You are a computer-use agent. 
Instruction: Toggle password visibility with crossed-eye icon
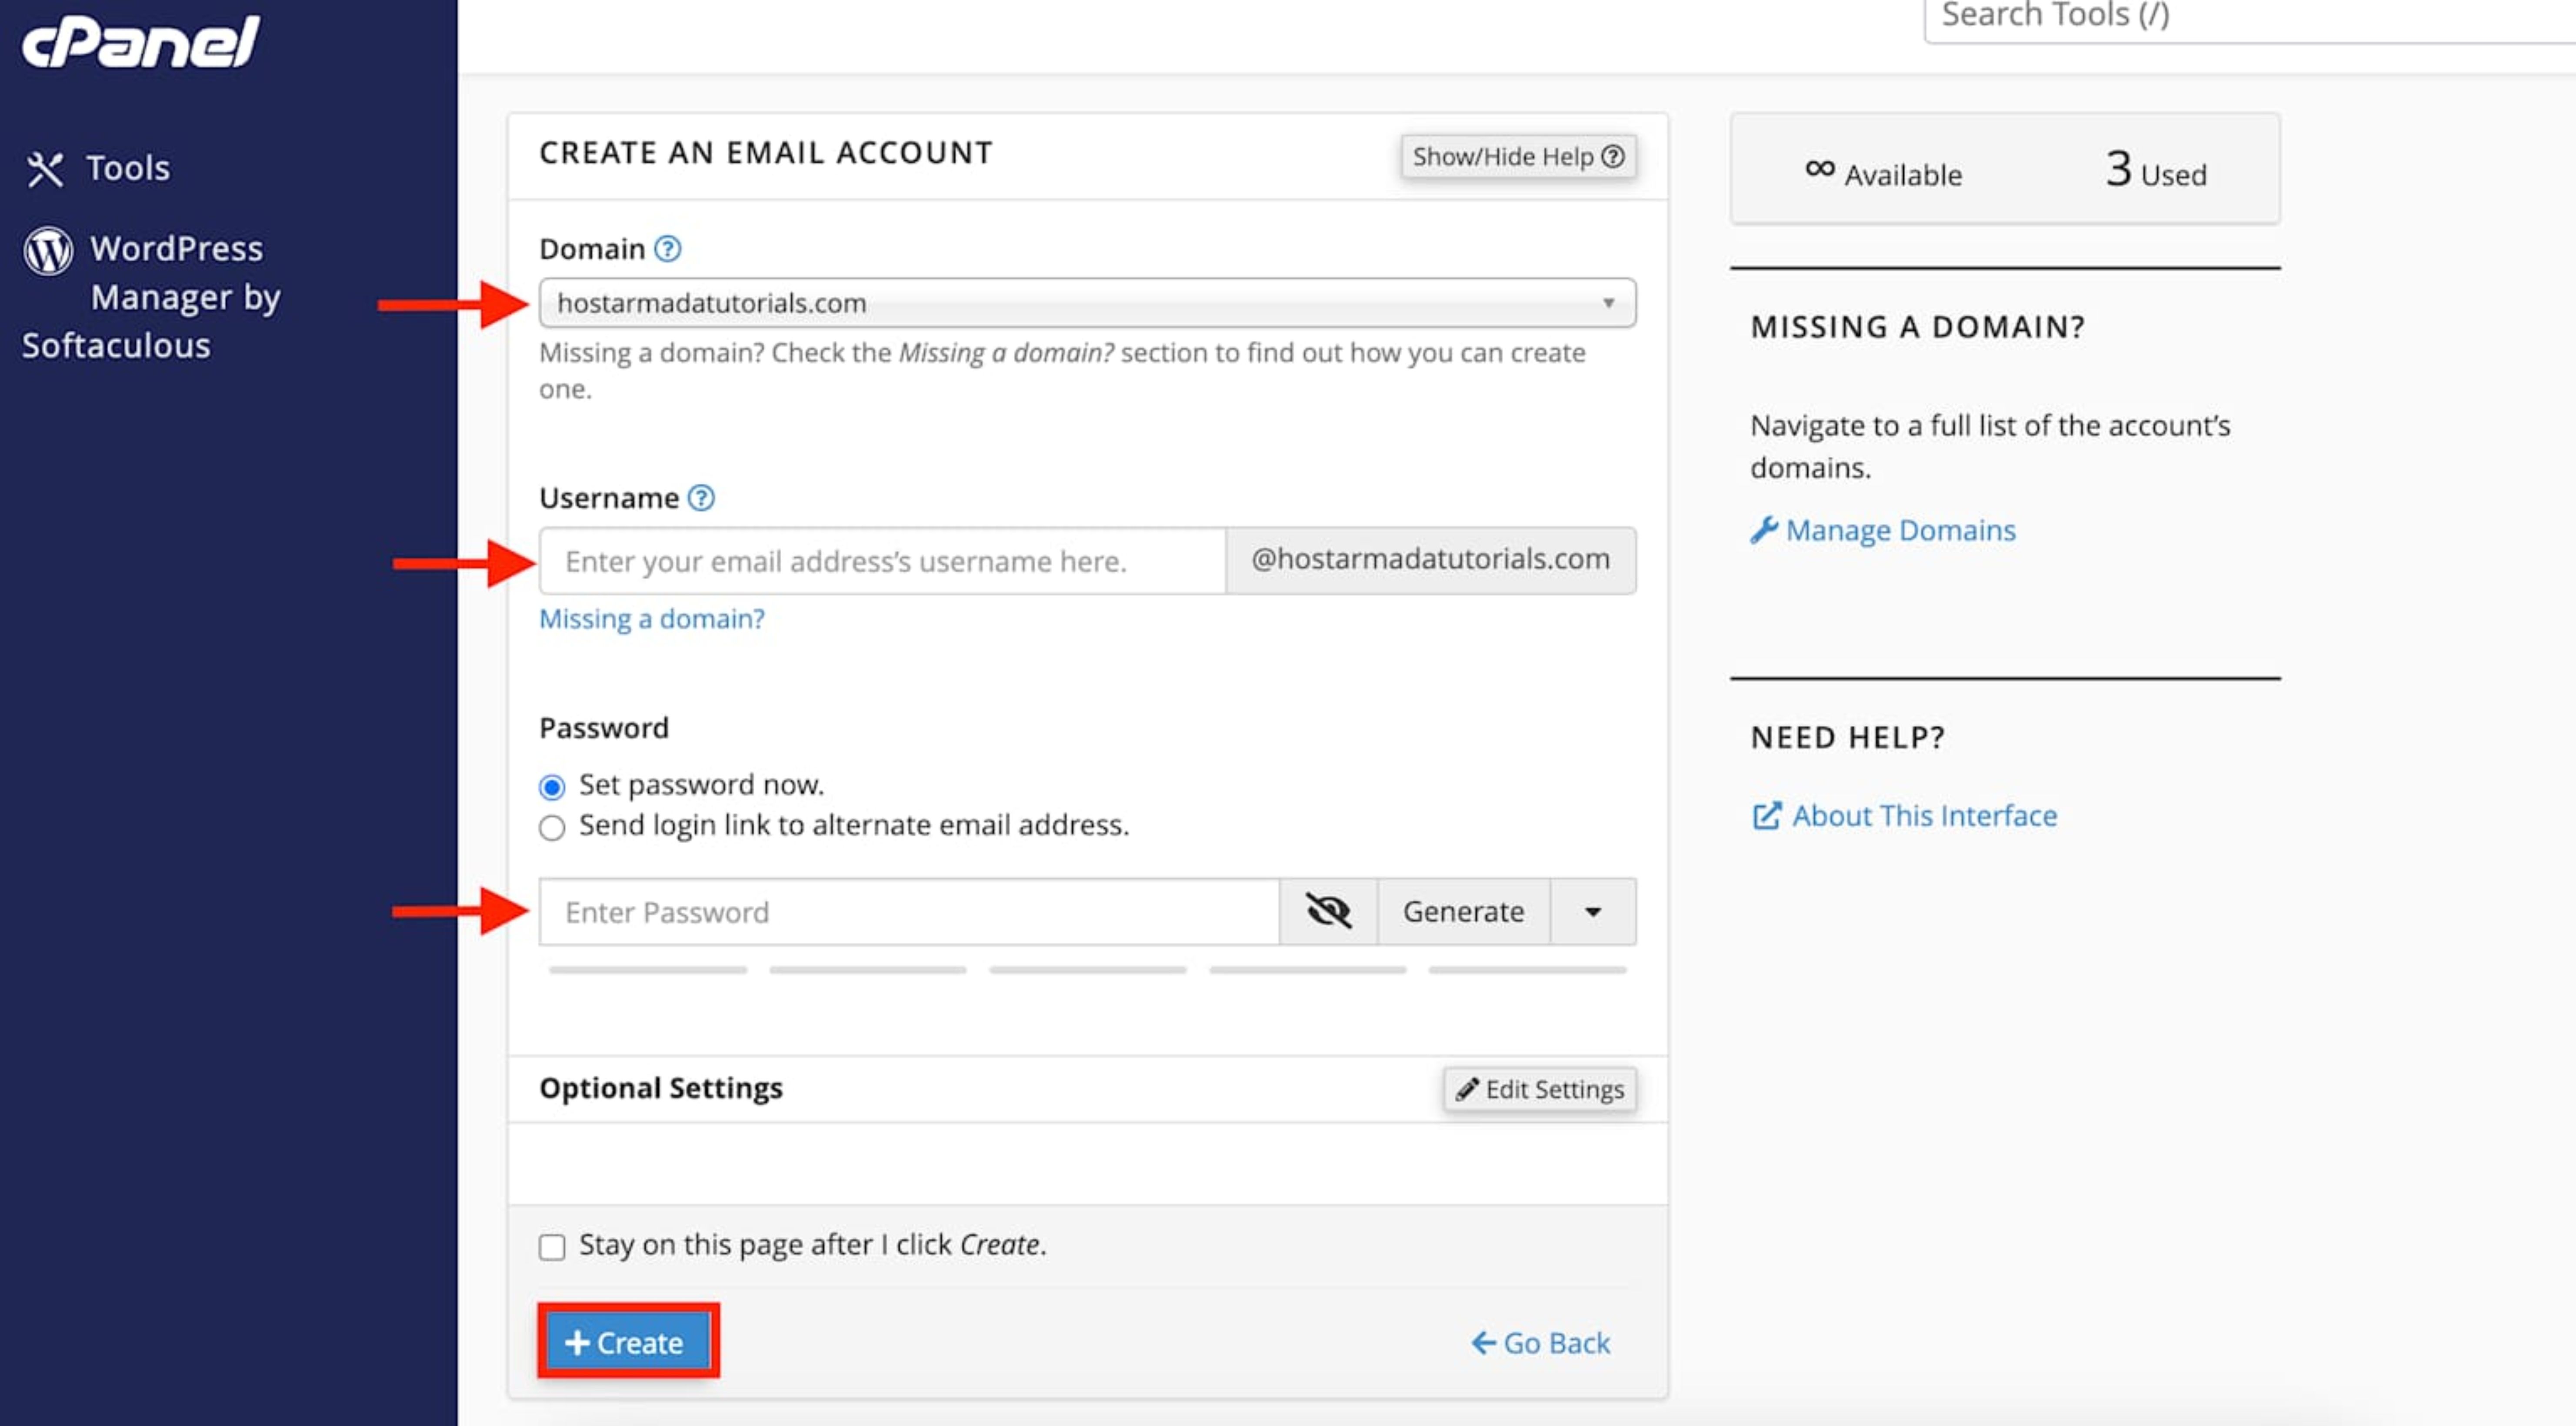1328,911
